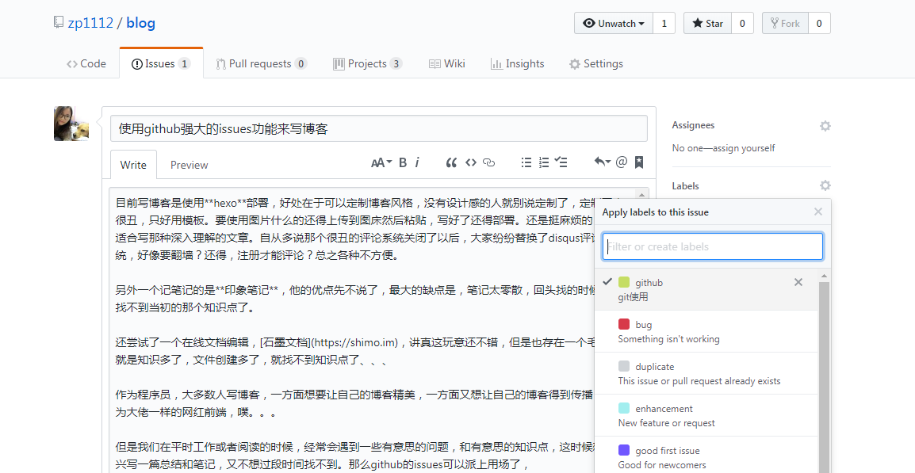Viewport: 915px width, 473px height.
Task: Open the Wiki tab
Action: coord(447,63)
